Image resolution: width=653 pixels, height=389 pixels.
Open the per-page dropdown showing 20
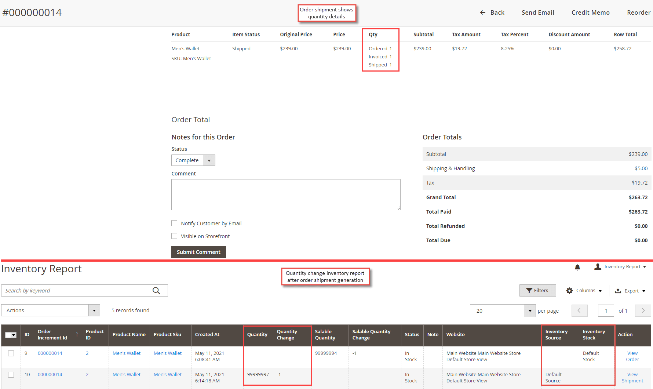[529, 310]
